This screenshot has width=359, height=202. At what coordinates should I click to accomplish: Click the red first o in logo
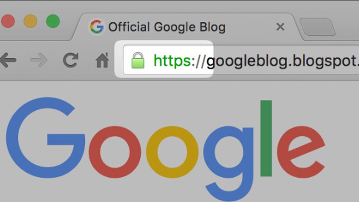pyautogui.click(x=115, y=152)
